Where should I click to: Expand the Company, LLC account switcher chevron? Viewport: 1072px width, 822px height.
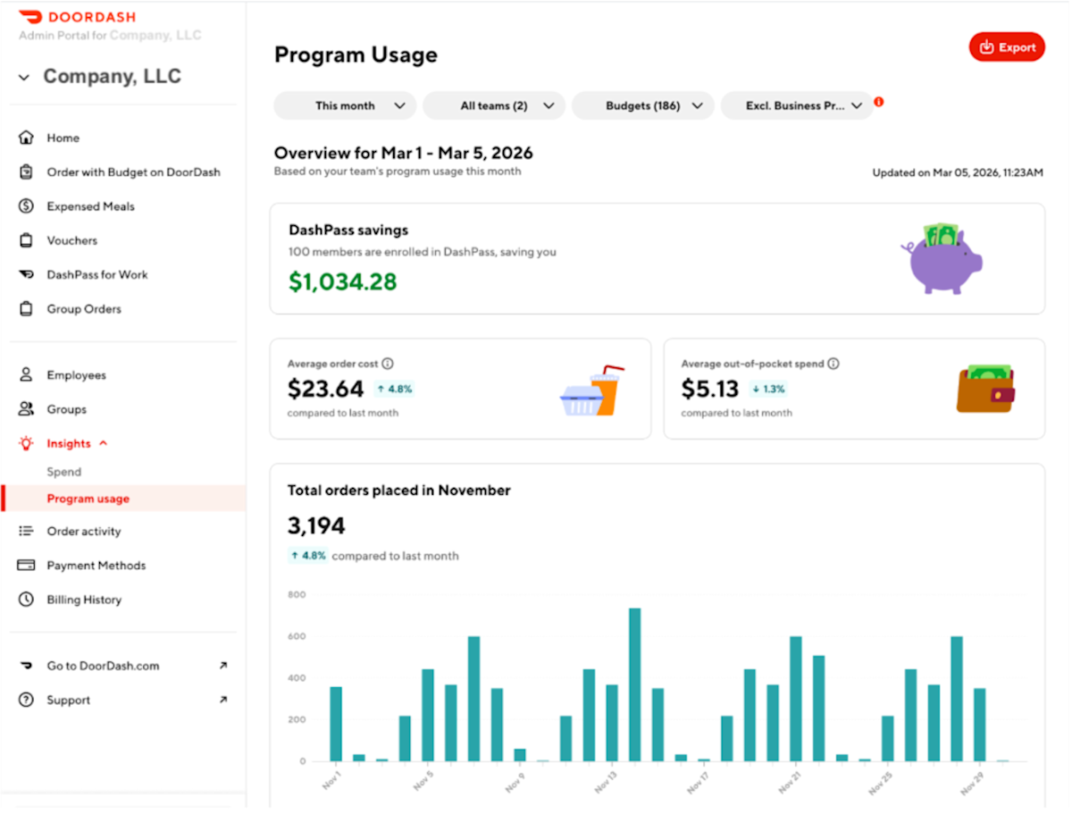point(24,78)
